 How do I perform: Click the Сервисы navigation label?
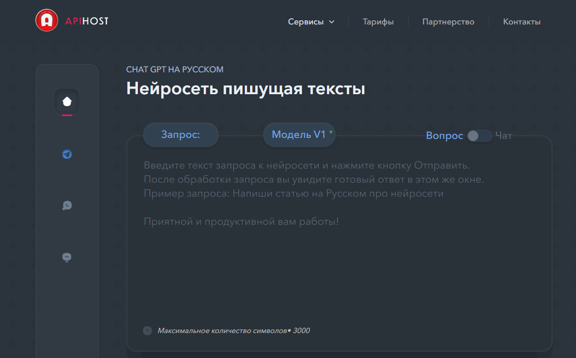click(306, 22)
